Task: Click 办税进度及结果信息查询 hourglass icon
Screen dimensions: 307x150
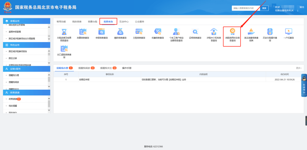Action: 64,32
